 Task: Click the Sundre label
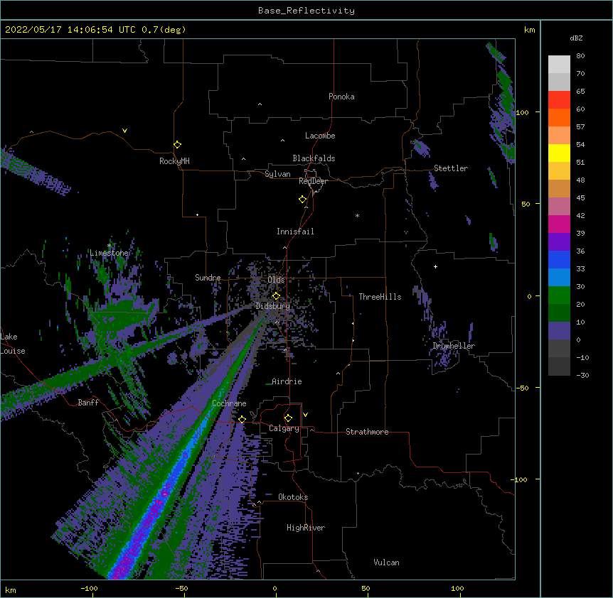pyautogui.click(x=208, y=278)
